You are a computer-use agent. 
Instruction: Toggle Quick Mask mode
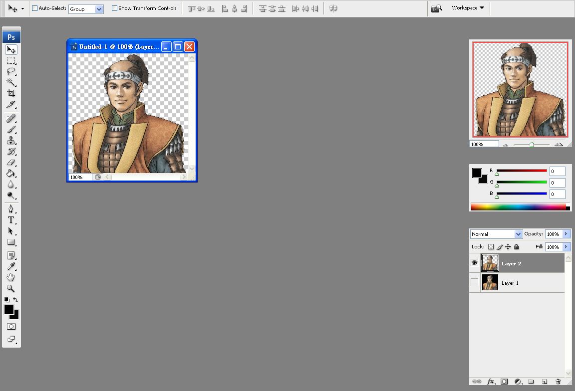[x=11, y=327]
